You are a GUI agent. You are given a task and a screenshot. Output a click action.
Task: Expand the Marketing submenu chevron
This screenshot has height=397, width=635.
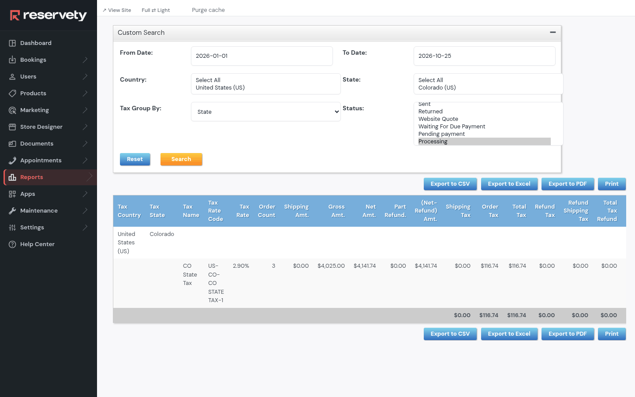(85, 110)
